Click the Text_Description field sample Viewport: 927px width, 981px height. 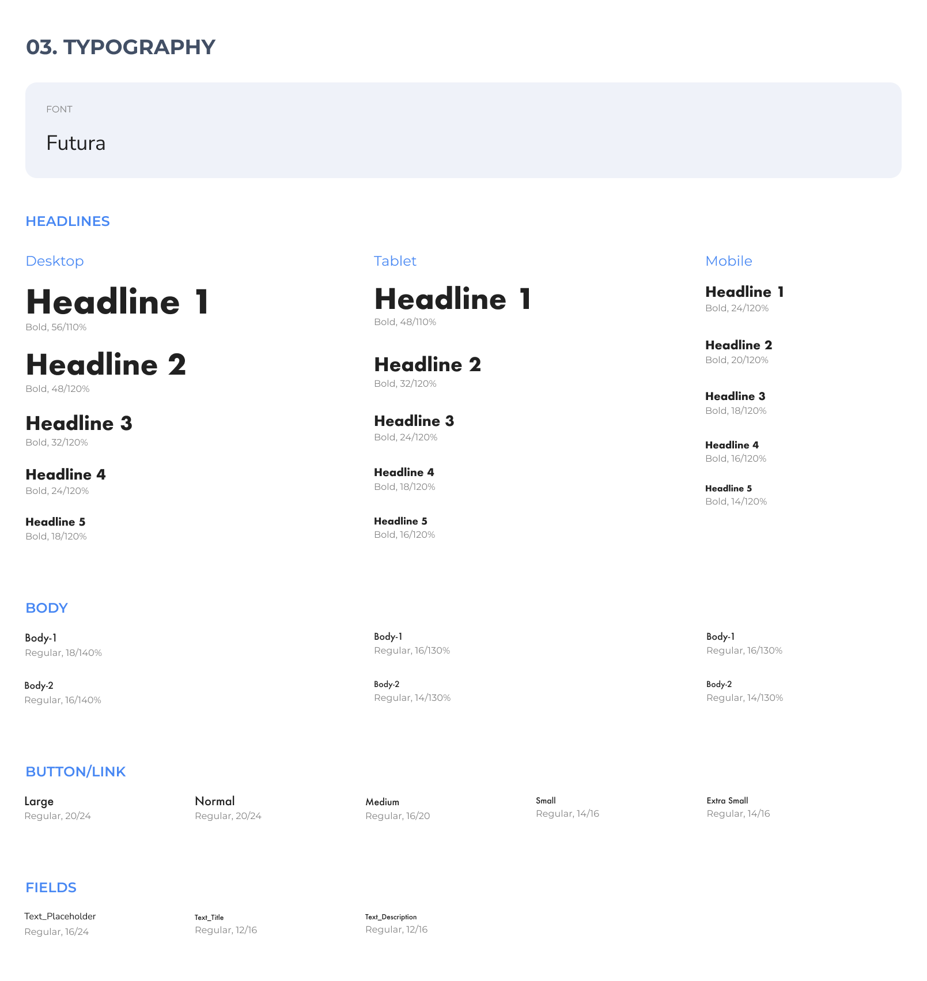[x=391, y=917]
